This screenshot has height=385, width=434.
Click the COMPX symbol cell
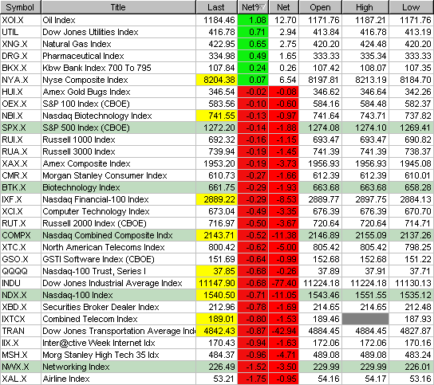[21, 235]
